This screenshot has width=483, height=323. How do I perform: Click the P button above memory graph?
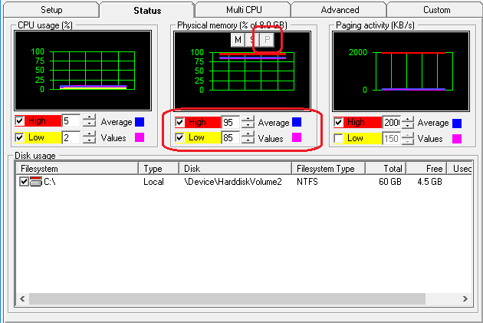point(268,39)
